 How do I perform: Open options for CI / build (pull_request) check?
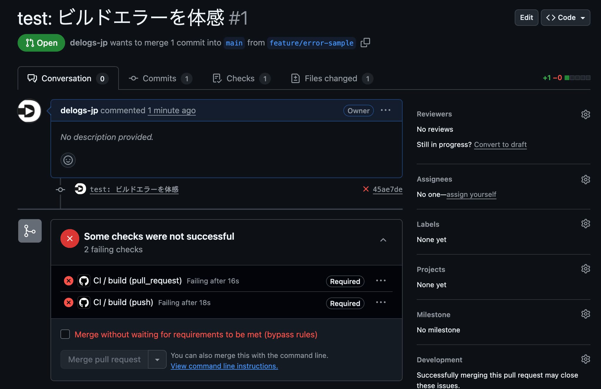381,281
